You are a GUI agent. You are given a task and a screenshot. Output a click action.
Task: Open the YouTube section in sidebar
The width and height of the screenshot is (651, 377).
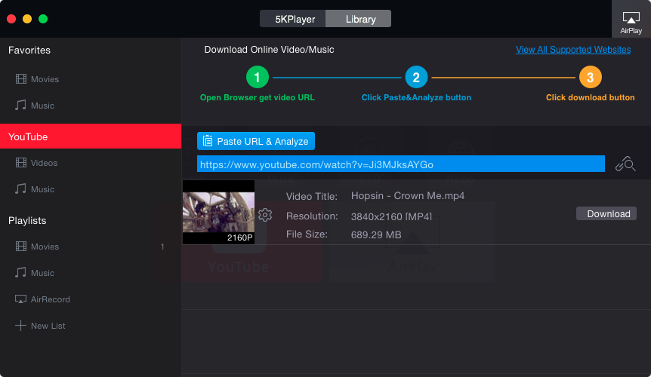(x=91, y=136)
